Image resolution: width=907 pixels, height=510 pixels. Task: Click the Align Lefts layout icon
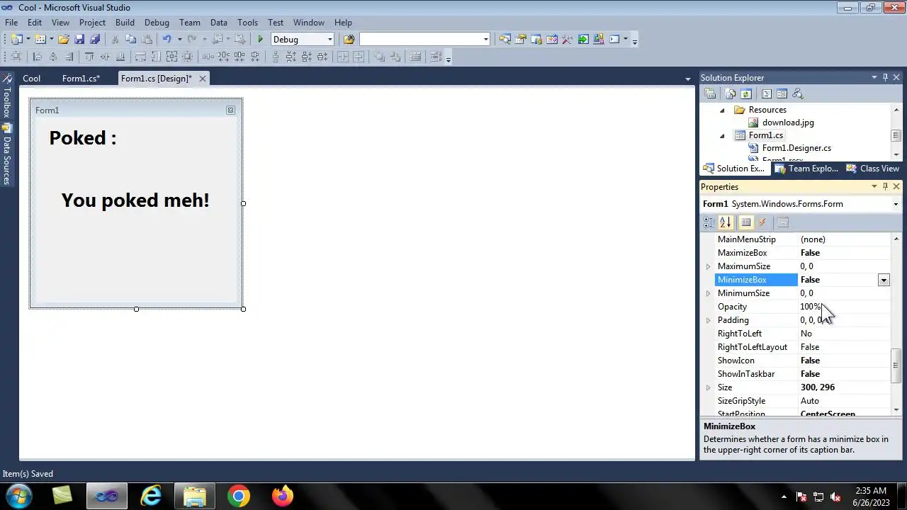tap(38, 57)
